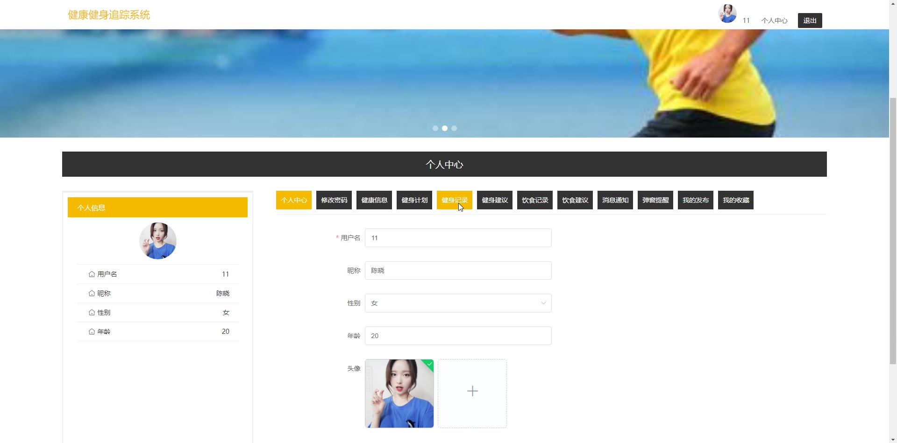
Task: Select first carousel indicator dot
Action: tap(435, 128)
